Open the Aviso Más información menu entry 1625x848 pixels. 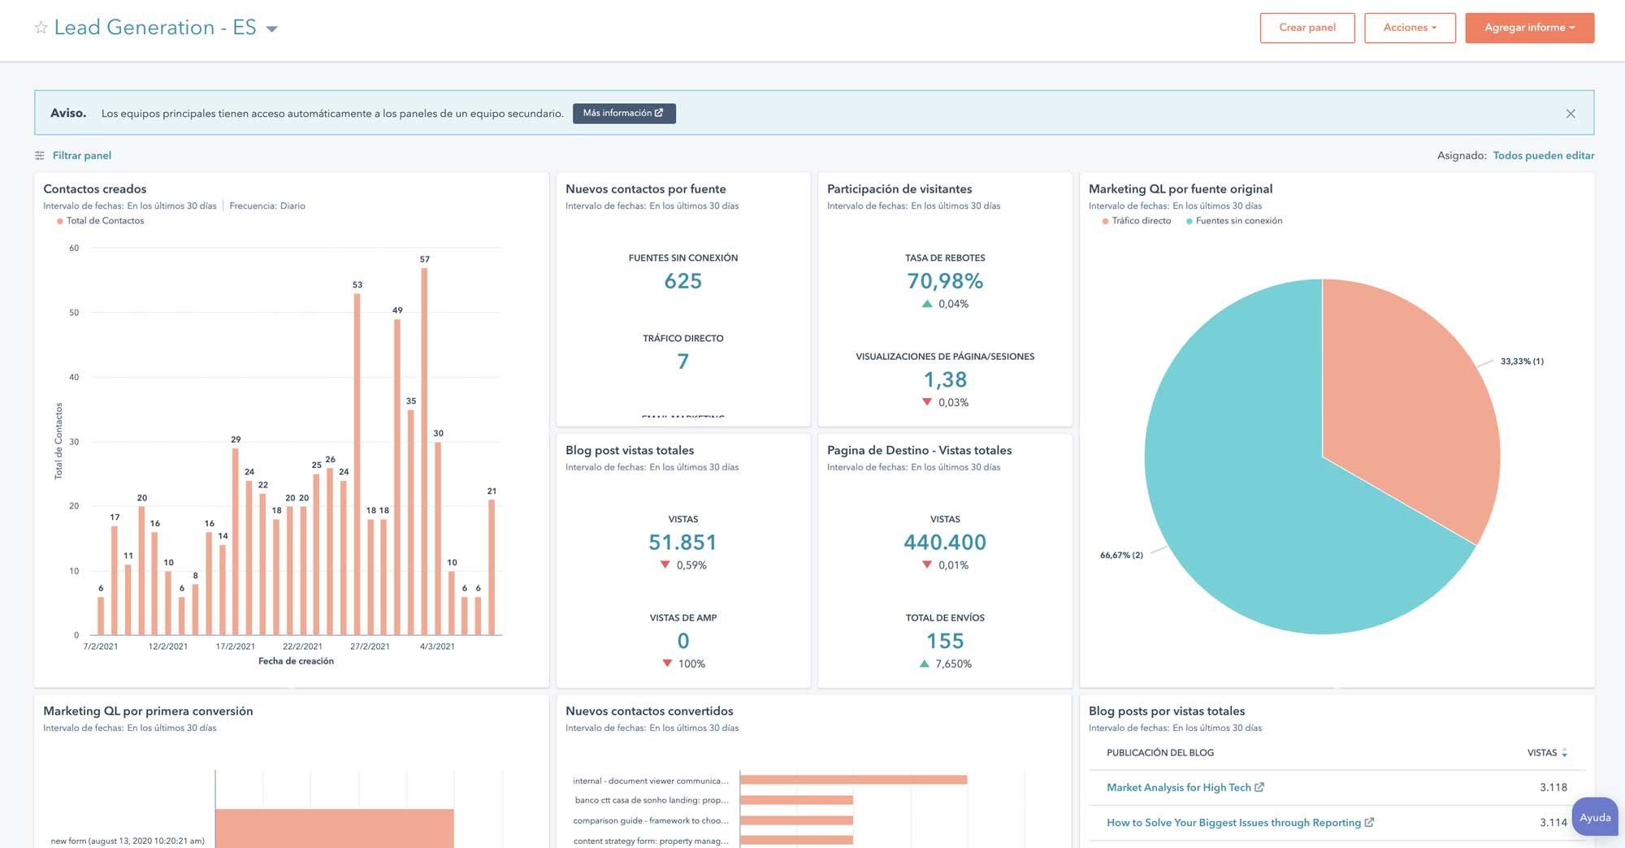click(x=624, y=113)
